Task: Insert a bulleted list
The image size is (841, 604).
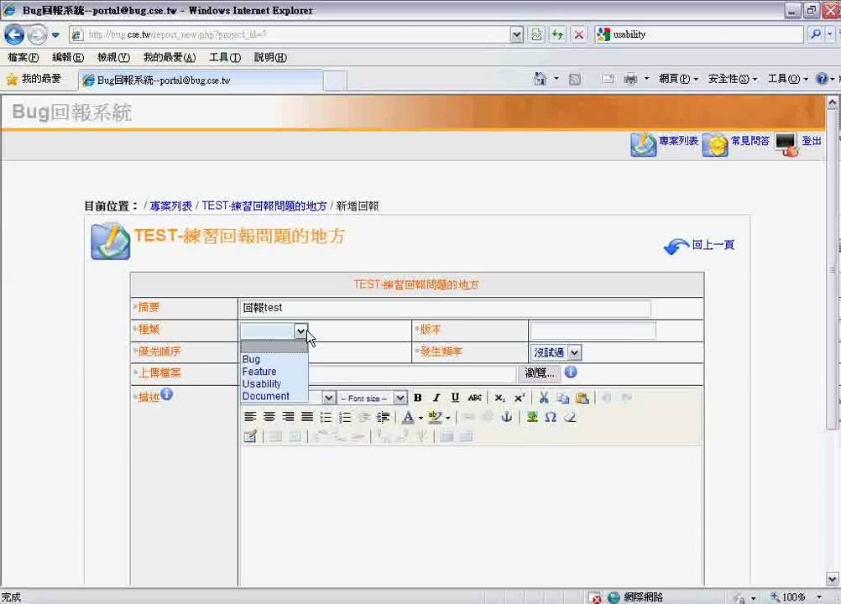Action: click(326, 417)
